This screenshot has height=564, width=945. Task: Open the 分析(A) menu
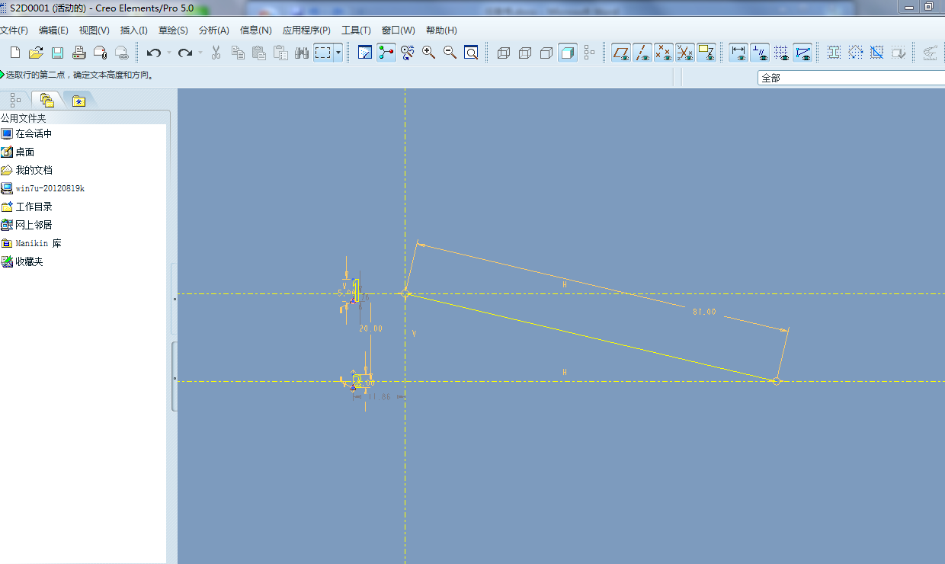213,30
